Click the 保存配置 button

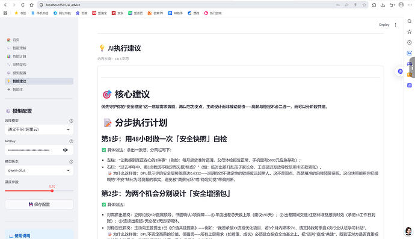tap(39, 204)
